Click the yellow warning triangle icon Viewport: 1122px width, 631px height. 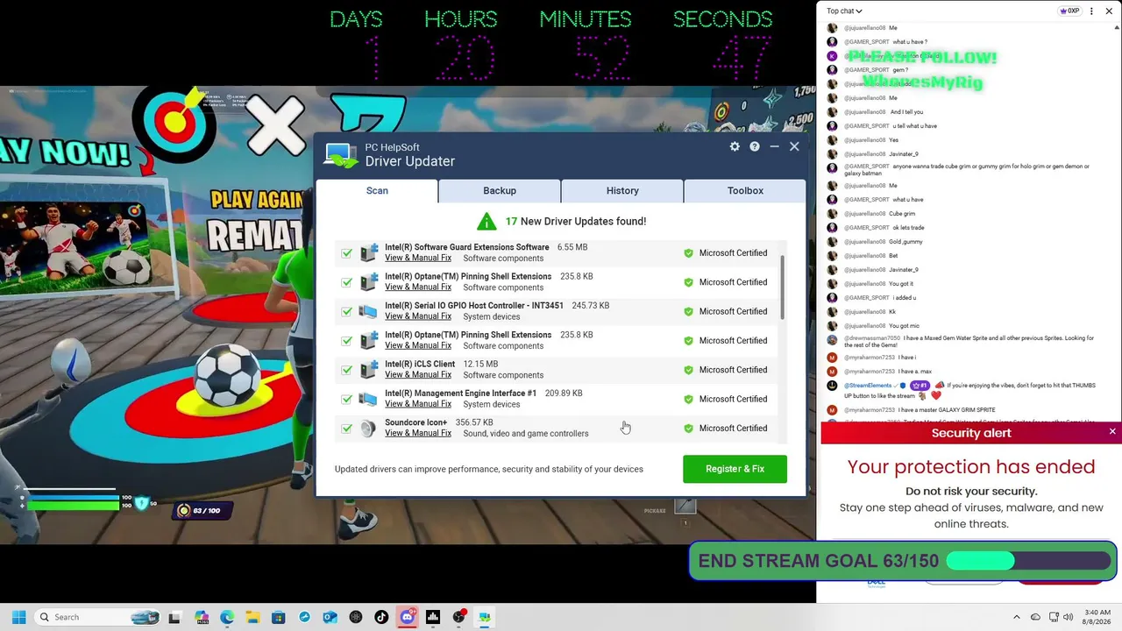click(486, 221)
